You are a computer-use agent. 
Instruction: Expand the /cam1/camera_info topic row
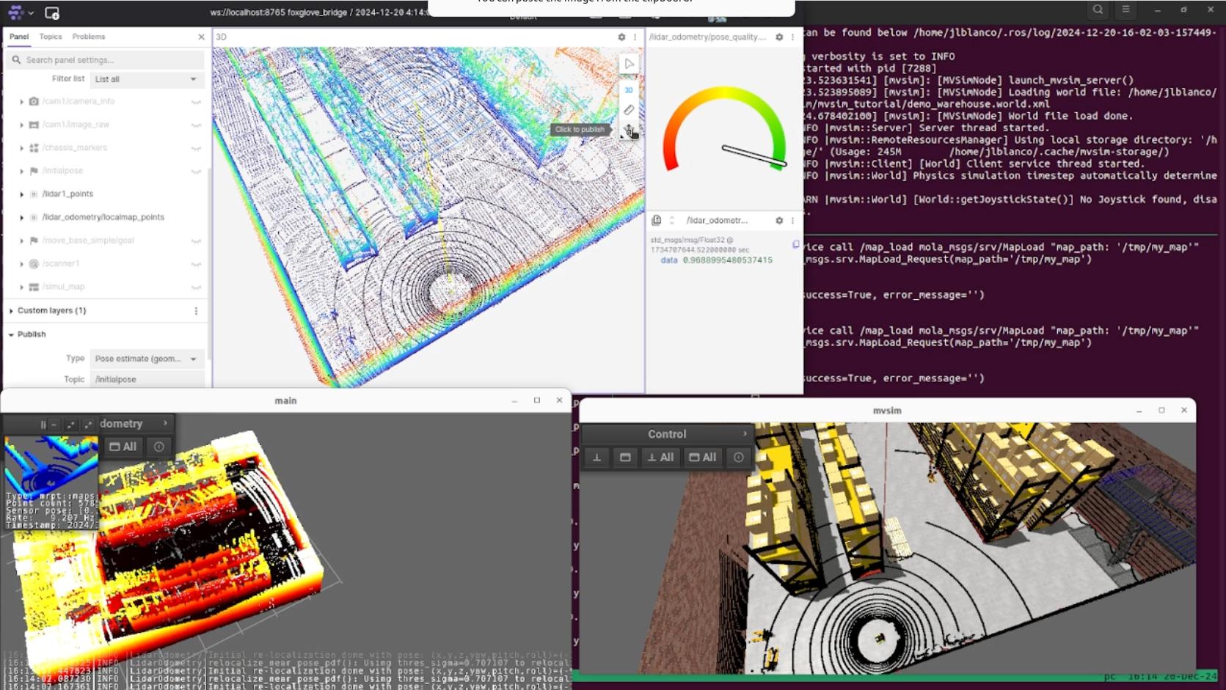(21, 102)
